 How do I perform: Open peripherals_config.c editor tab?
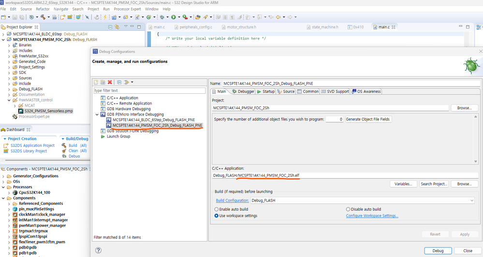[193, 27]
